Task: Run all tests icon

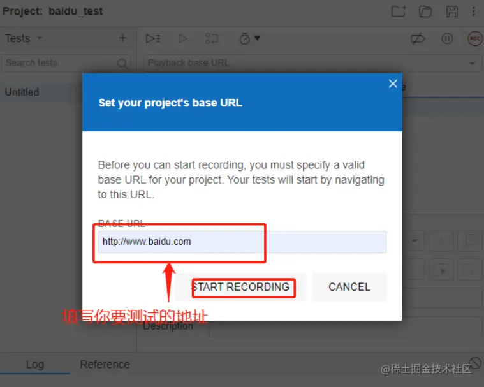Action: click(x=153, y=39)
